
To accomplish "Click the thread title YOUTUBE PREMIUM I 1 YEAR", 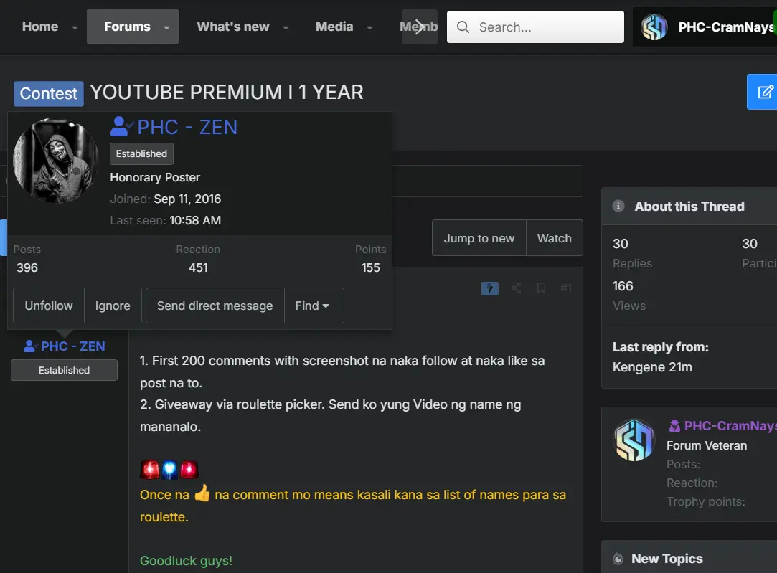I will (227, 93).
